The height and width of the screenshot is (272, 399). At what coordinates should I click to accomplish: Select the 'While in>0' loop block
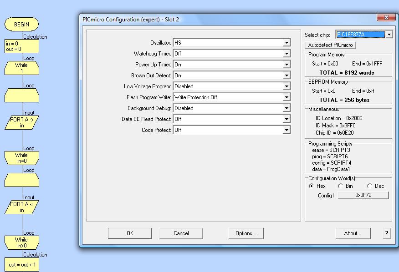(x=22, y=243)
